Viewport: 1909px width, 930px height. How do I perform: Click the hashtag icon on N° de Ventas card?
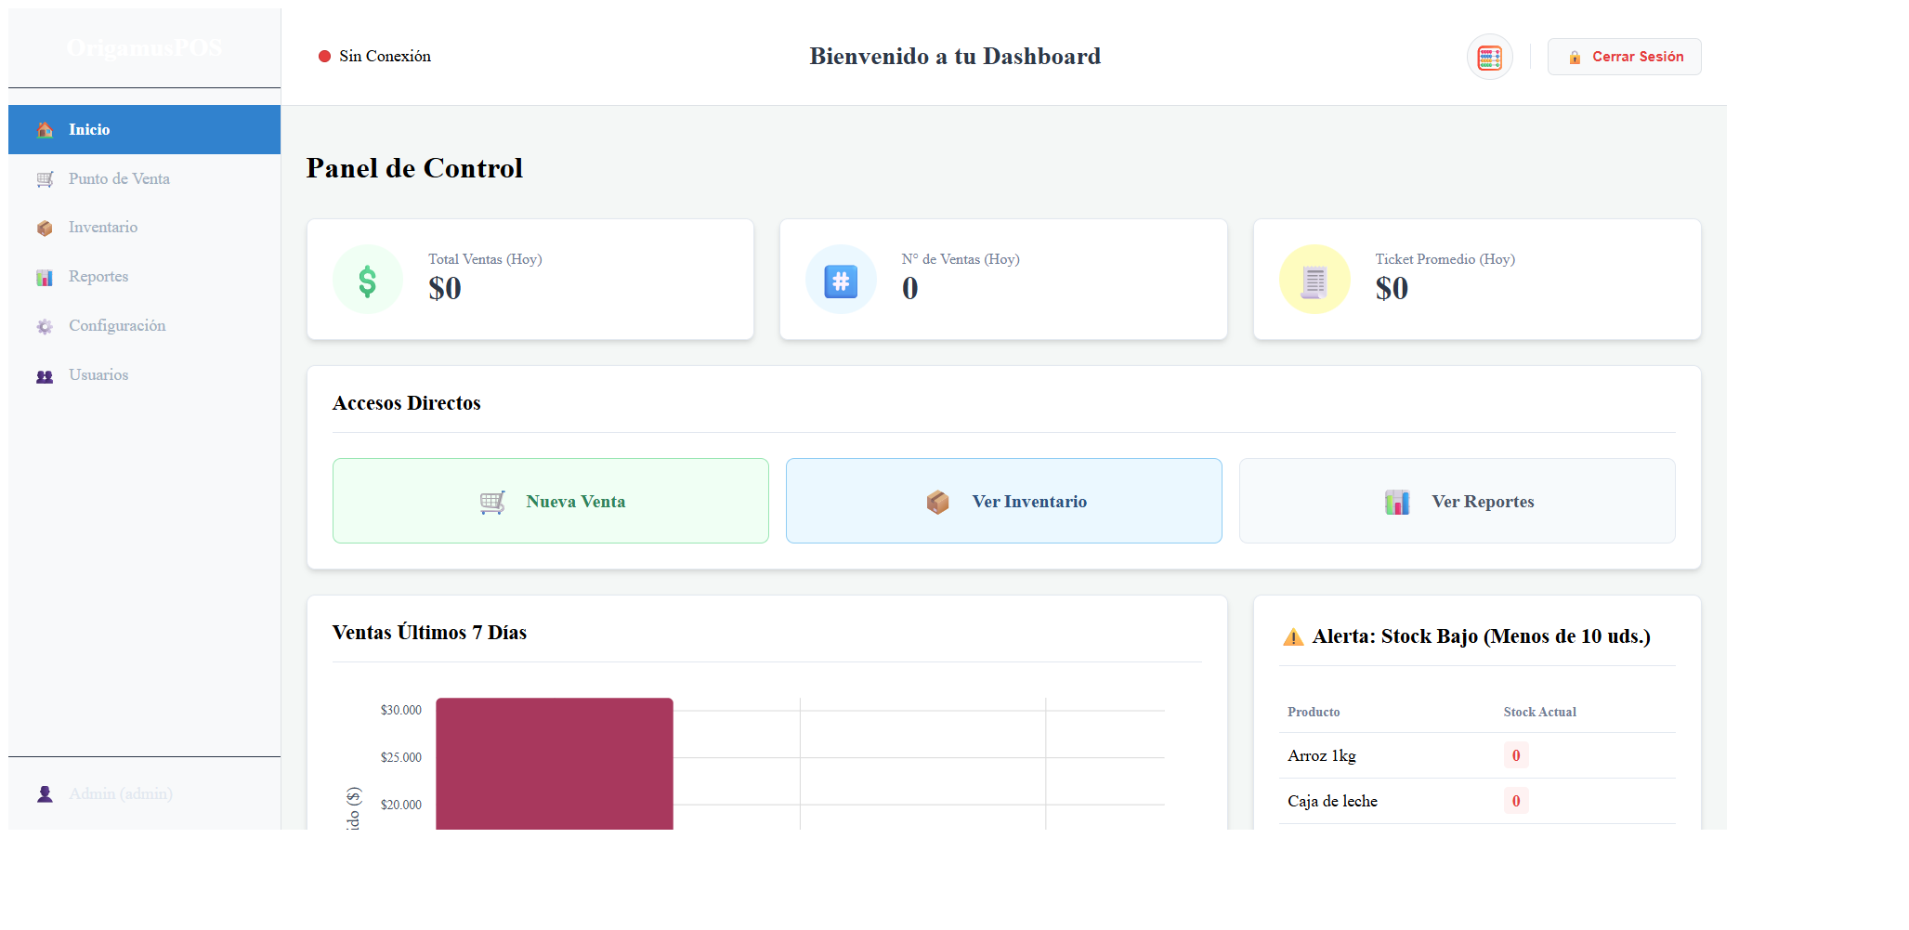840,279
